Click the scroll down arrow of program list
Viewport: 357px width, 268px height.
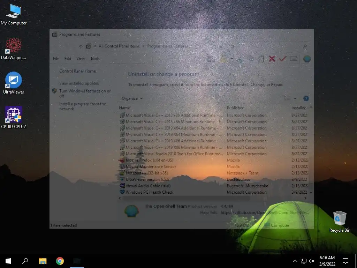(311, 193)
